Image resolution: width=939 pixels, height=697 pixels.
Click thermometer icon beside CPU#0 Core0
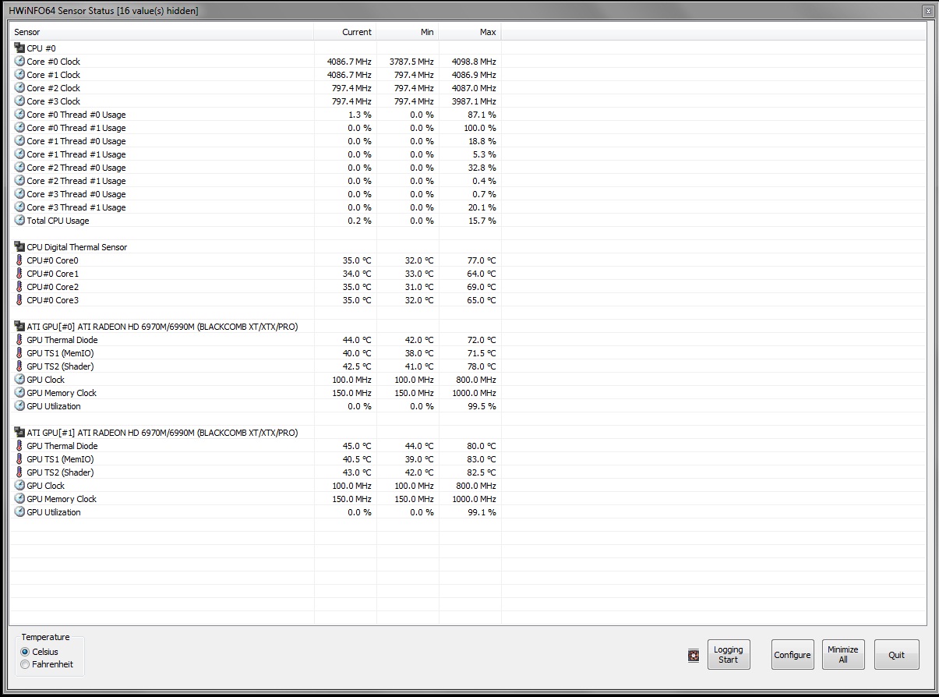coord(19,260)
